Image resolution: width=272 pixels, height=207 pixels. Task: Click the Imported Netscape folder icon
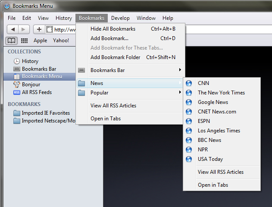pyautogui.click(x=17, y=121)
